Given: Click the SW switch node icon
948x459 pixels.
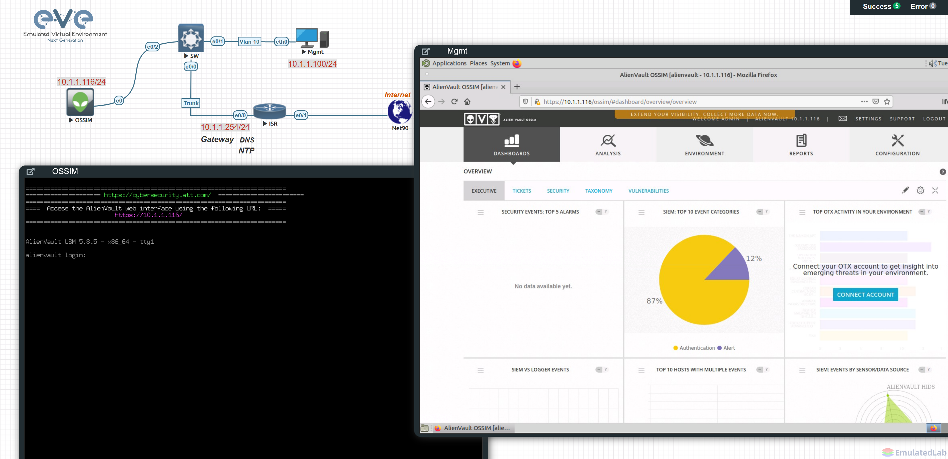Looking at the screenshot, I should click(x=191, y=38).
